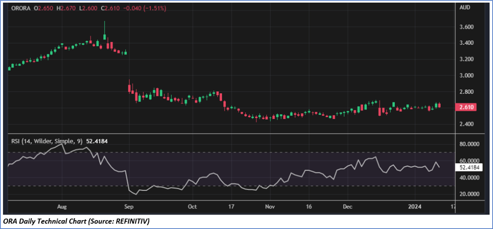
Task: Click the divider between price and RSI panes
Action: (x=232, y=134)
